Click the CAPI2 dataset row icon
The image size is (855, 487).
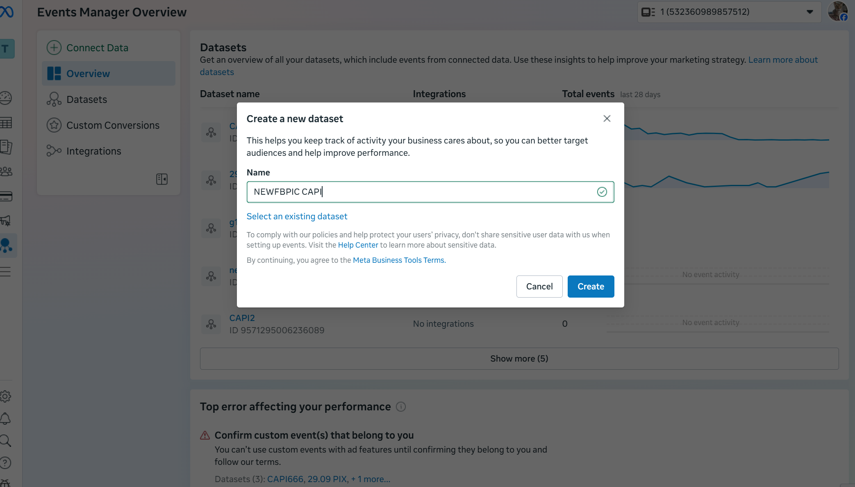point(211,324)
